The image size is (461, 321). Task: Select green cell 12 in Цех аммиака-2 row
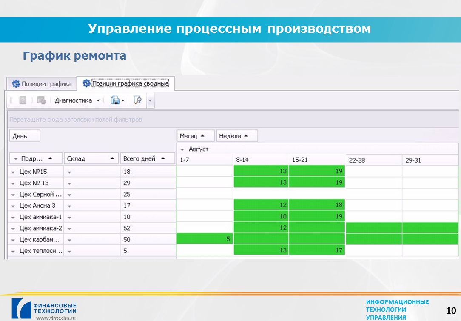point(261,227)
